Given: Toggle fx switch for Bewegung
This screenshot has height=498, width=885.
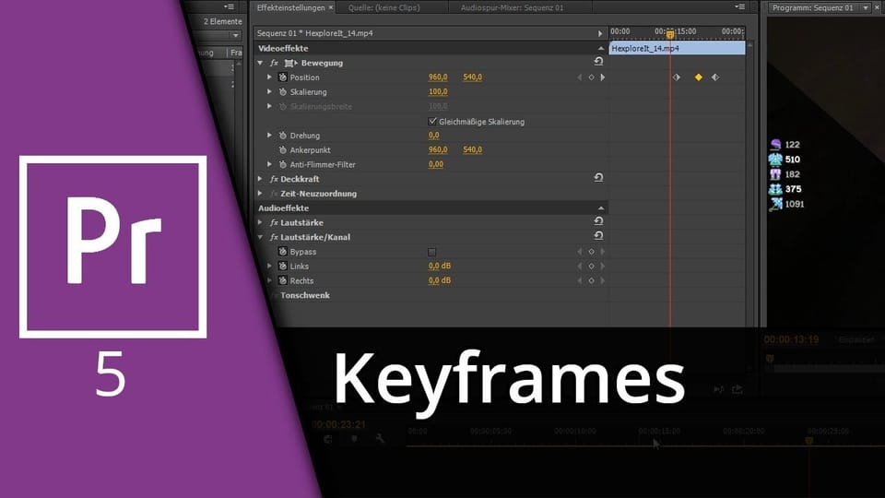Looking at the screenshot, I should (x=274, y=64).
